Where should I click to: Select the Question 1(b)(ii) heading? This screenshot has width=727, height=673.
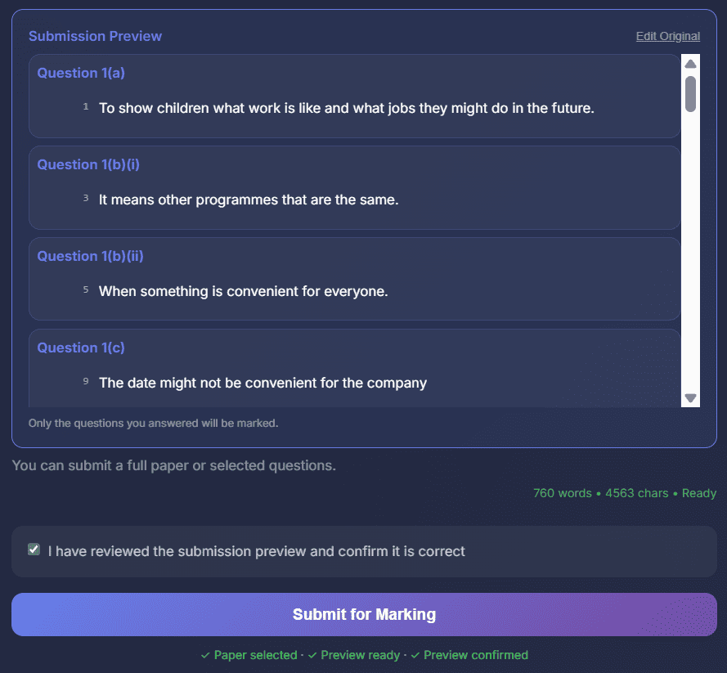(x=90, y=256)
